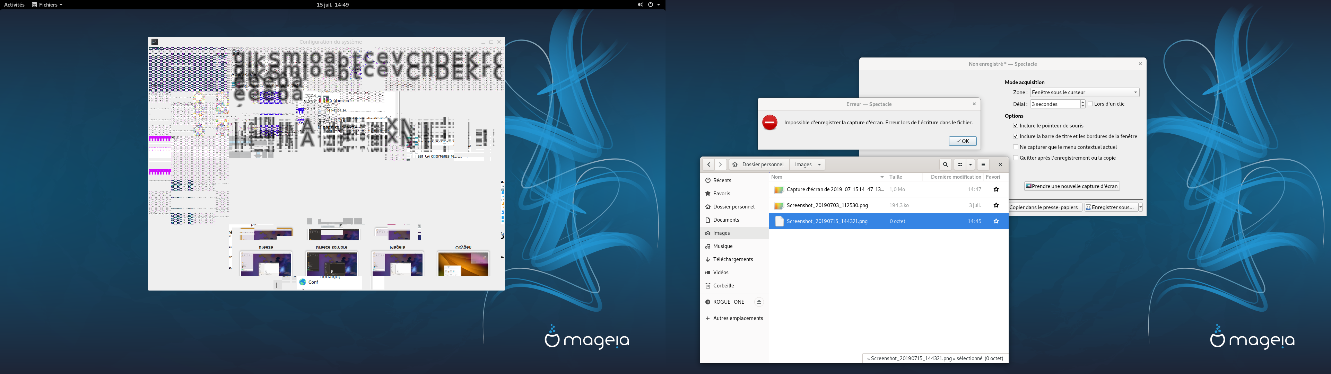Click the 3 juil. modification date
The width and height of the screenshot is (1331, 374).
click(x=975, y=206)
